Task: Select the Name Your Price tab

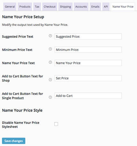Action: pos(123,7)
